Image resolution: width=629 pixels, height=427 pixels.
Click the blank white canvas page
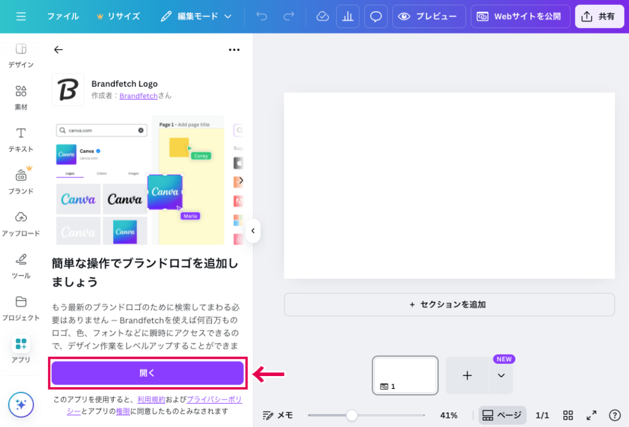[449, 186]
